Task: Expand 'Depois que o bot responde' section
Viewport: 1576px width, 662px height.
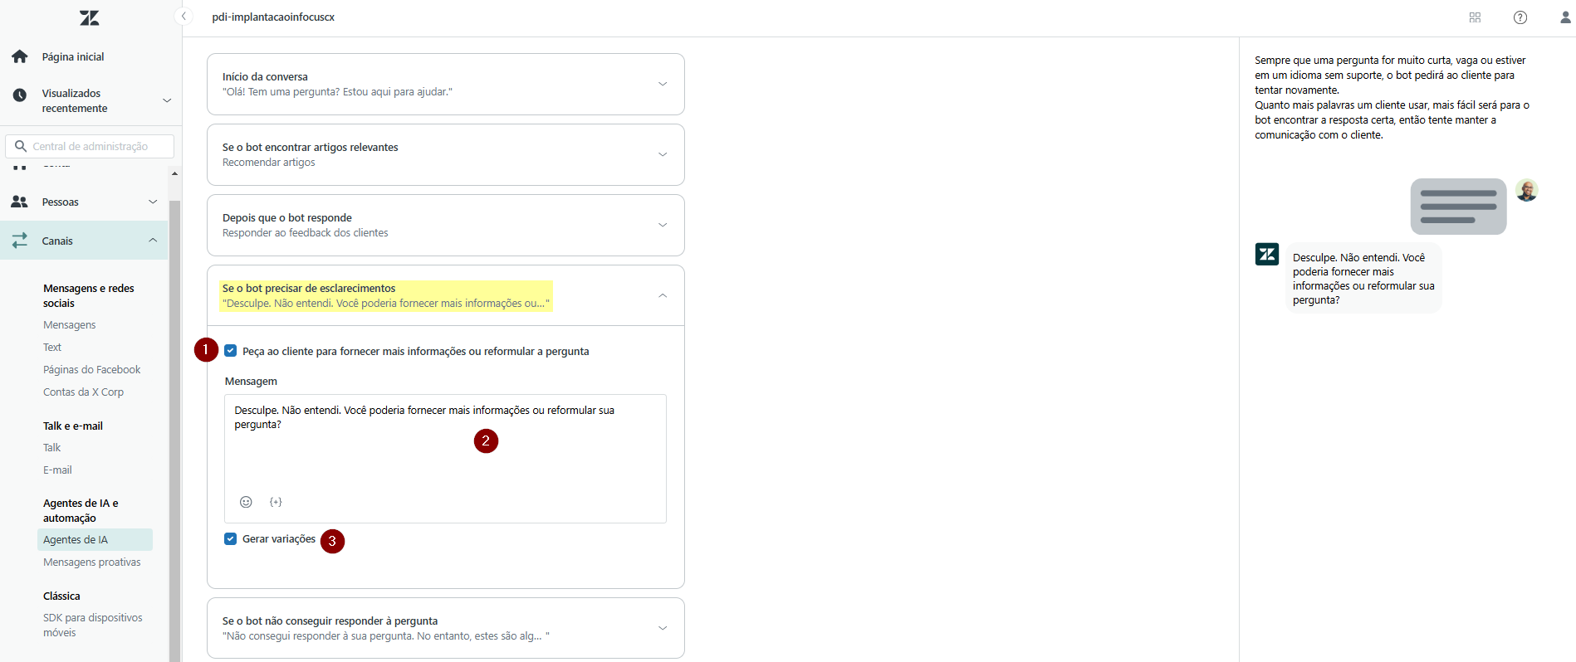Action: [662, 225]
